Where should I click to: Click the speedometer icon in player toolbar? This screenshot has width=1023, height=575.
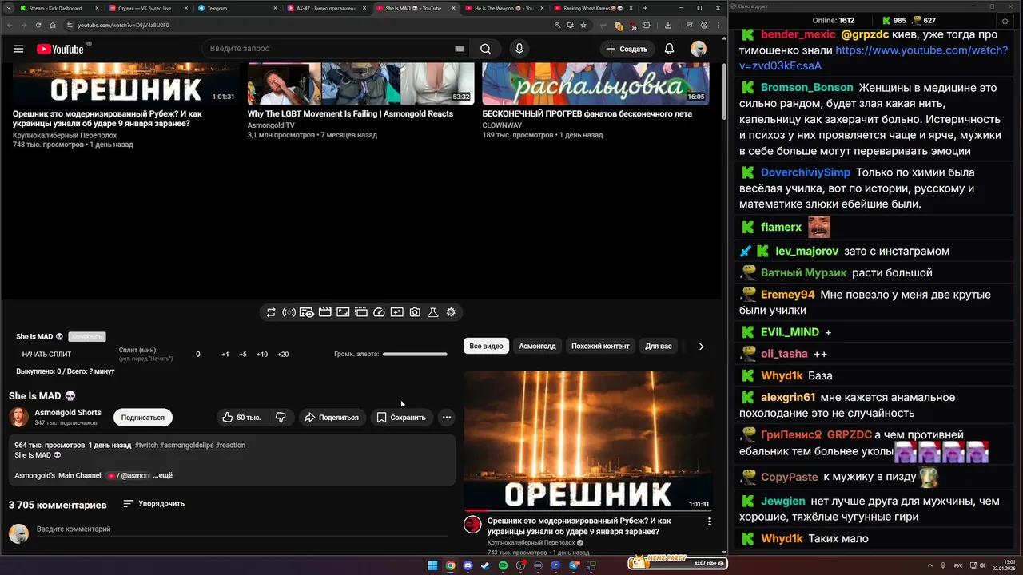(379, 312)
